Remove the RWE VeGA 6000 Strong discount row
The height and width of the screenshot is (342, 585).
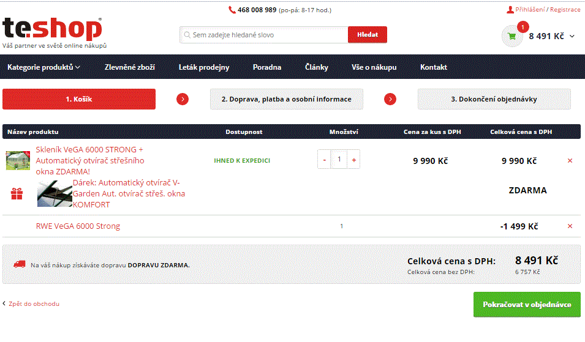click(x=570, y=226)
